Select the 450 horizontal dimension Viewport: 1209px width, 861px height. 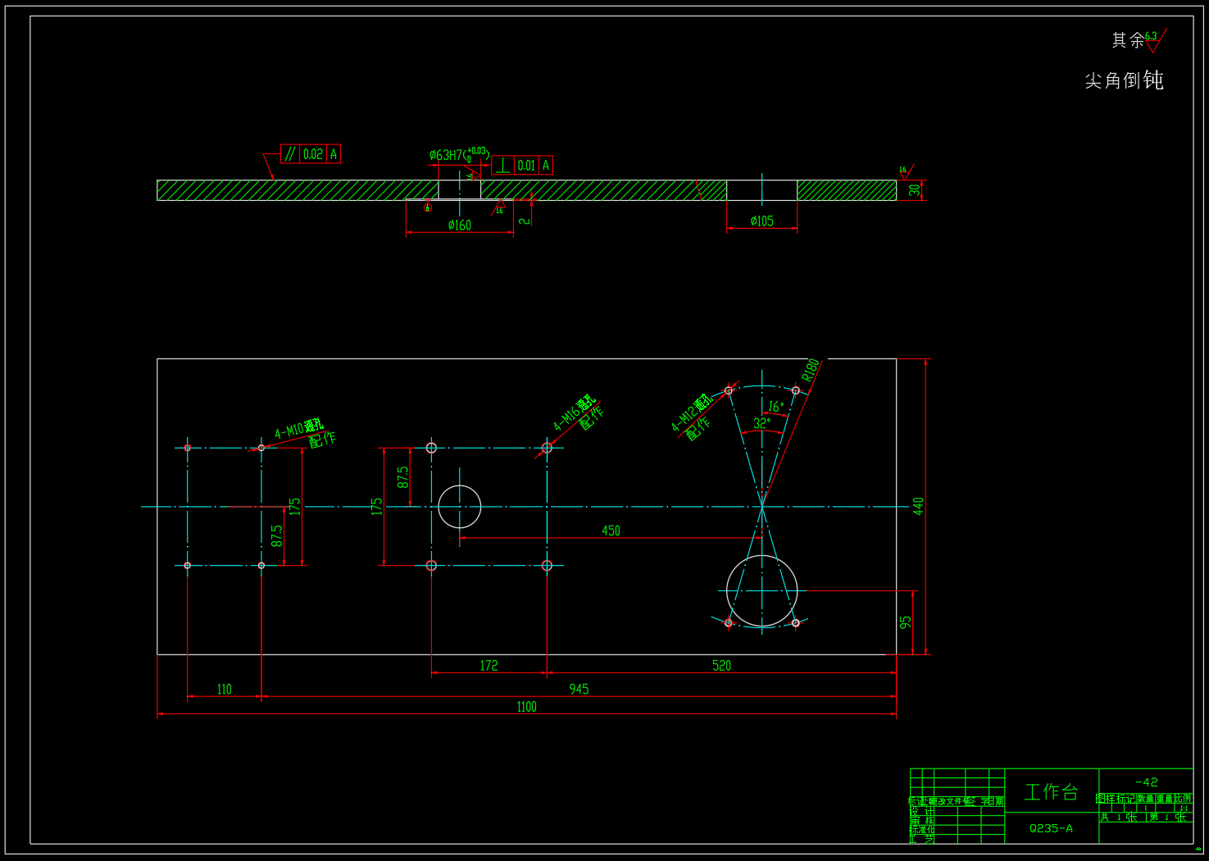(x=611, y=531)
